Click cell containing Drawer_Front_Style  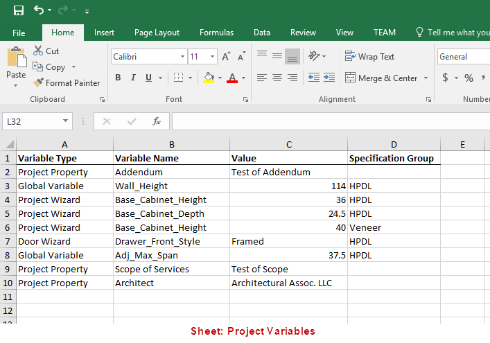(172, 241)
